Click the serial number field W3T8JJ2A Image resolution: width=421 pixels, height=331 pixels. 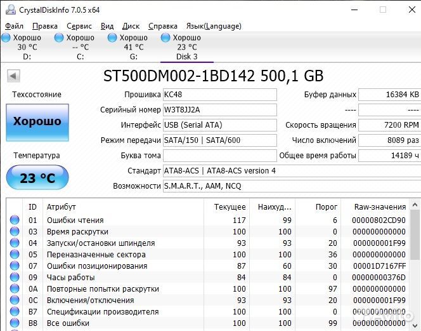[219, 110]
